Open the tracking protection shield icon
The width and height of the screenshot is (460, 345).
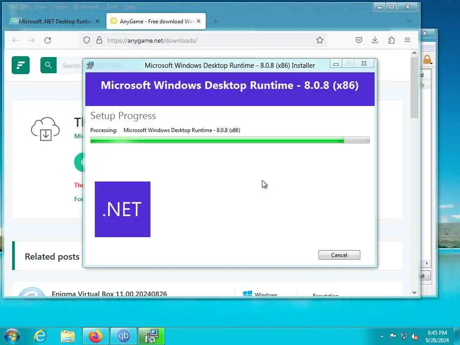click(87, 40)
